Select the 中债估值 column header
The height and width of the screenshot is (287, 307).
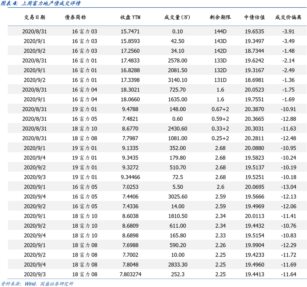tap(254, 17)
